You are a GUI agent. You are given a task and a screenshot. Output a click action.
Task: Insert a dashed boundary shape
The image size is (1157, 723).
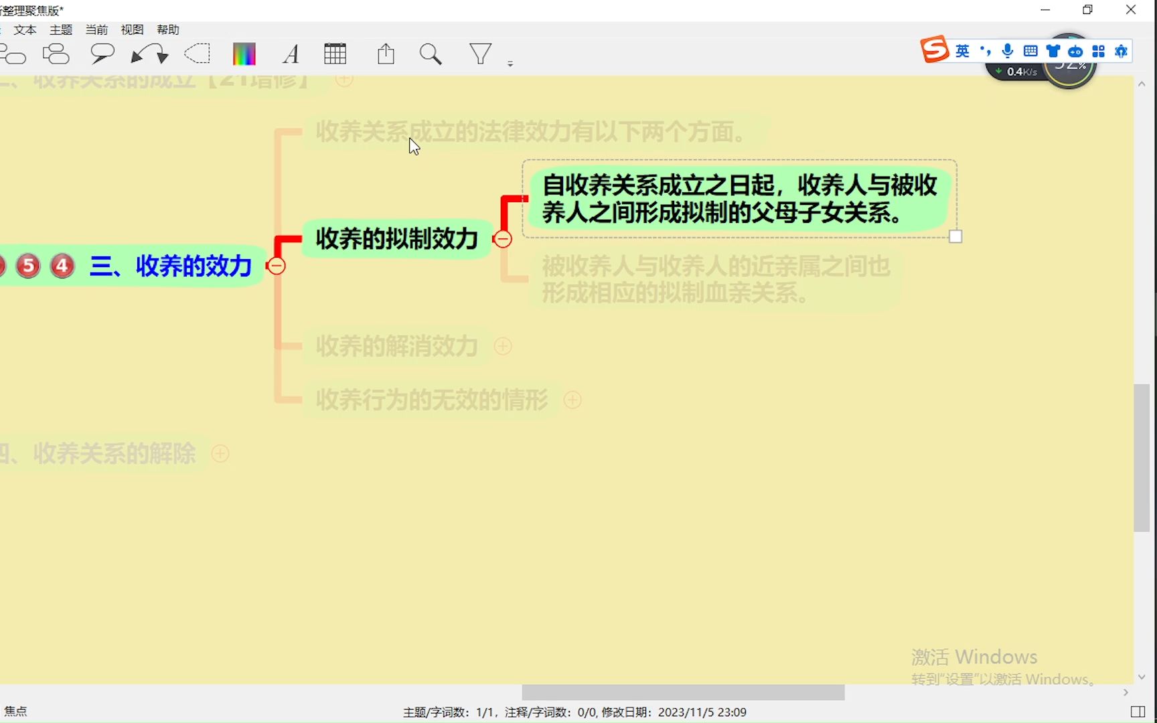pos(198,54)
